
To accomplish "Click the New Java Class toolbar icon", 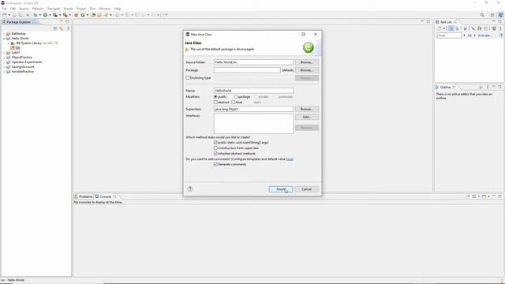I will click(x=83, y=15).
